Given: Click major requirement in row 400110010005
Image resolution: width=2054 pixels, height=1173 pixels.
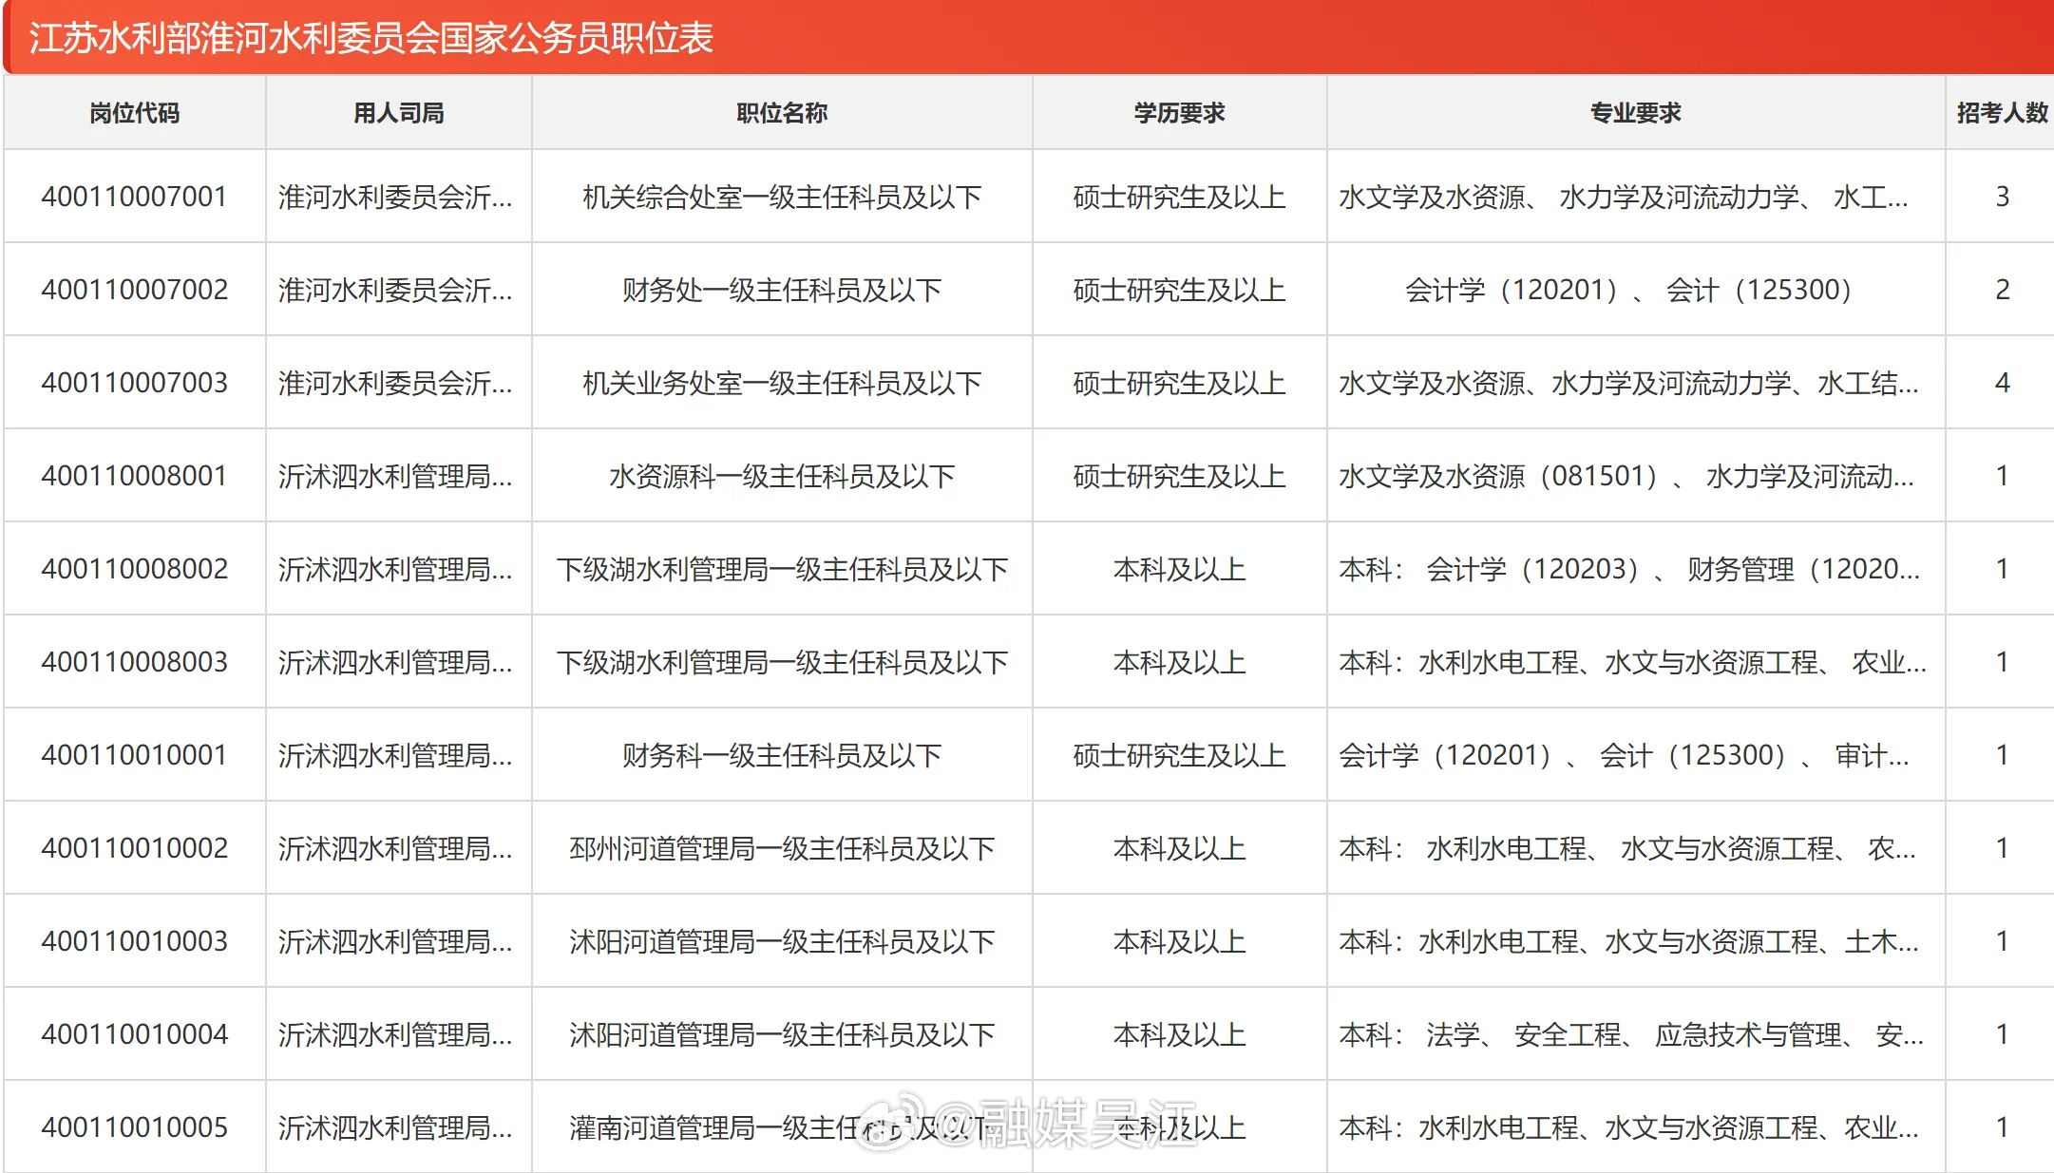Looking at the screenshot, I should point(1628,1127).
